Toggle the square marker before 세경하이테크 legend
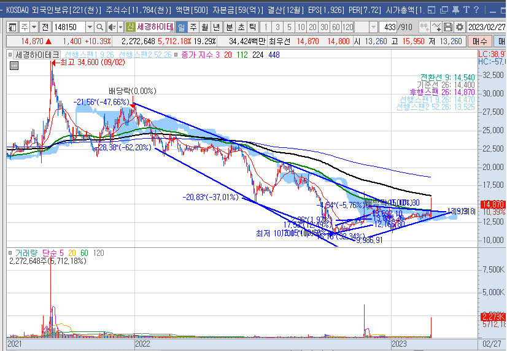 point(10,55)
